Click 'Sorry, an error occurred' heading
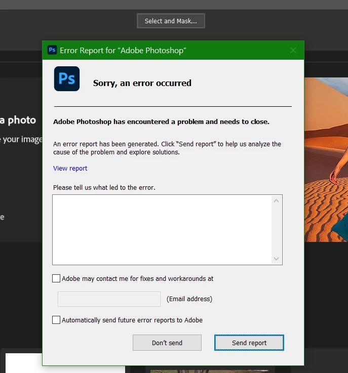 (142, 83)
